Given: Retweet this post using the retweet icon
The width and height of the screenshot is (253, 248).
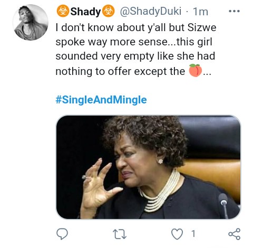Looking at the screenshot, I should point(120,234).
